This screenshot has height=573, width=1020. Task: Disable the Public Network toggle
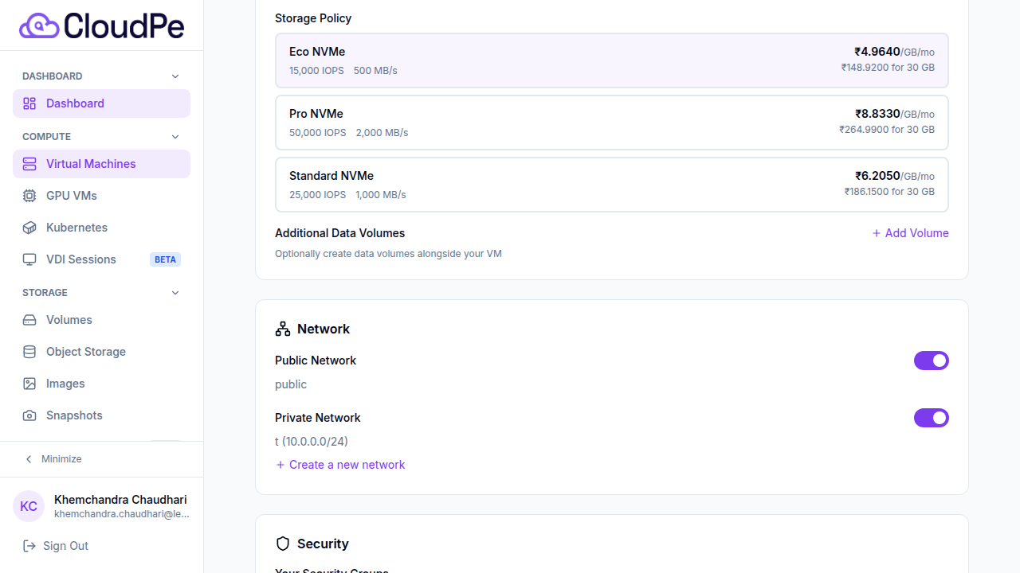click(x=932, y=361)
